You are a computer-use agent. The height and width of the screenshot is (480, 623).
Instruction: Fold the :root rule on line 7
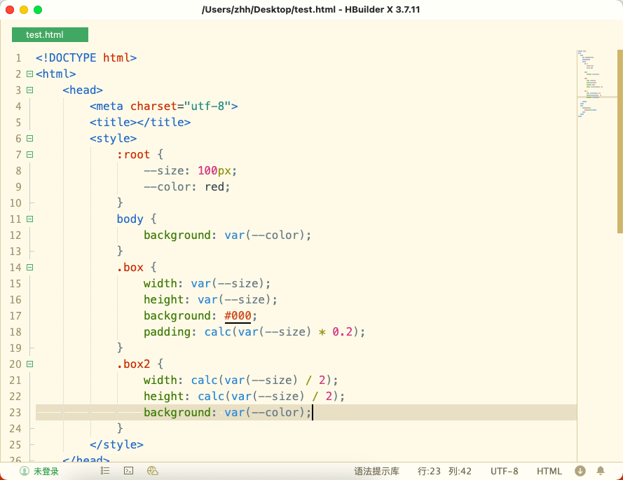tap(29, 154)
